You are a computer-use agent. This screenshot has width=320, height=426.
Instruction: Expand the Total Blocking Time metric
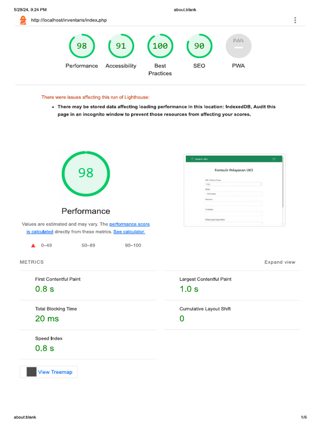[56, 309]
